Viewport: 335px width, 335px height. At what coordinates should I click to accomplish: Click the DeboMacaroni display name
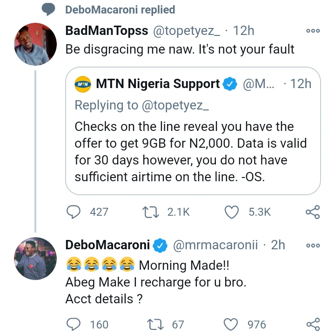click(108, 245)
